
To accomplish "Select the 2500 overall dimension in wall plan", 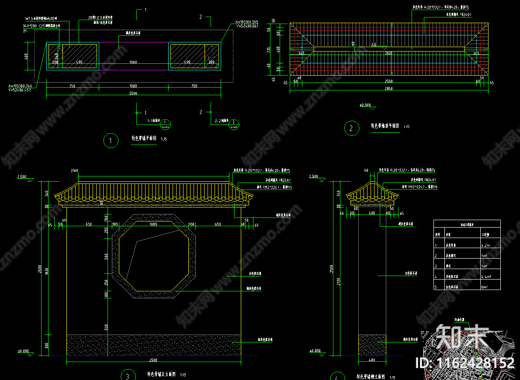I will pyautogui.click(x=133, y=93).
